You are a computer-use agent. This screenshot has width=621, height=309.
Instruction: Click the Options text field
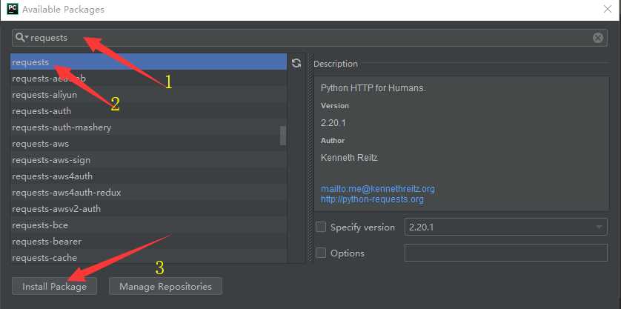click(x=505, y=253)
